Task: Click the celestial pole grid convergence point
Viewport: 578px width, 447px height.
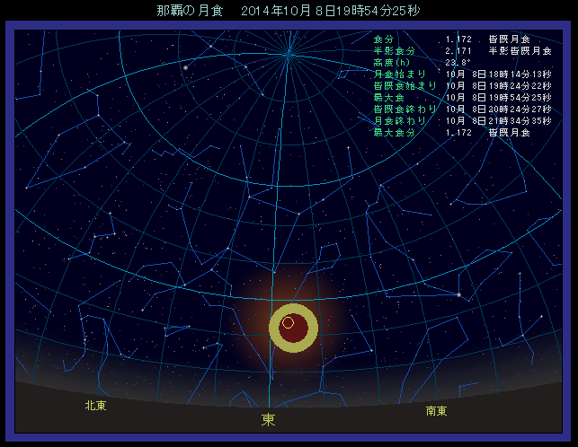Action: [x=289, y=54]
